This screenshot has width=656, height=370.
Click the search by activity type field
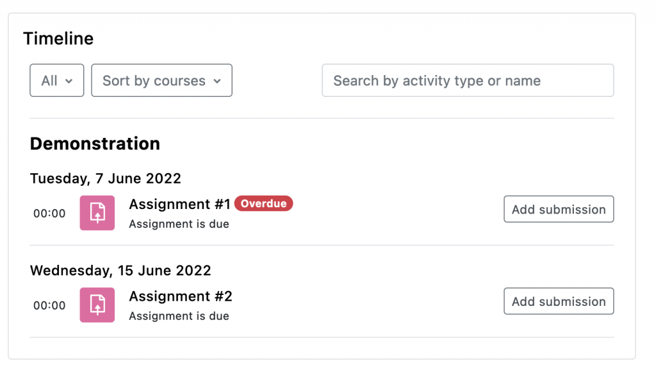tap(468, 80)
